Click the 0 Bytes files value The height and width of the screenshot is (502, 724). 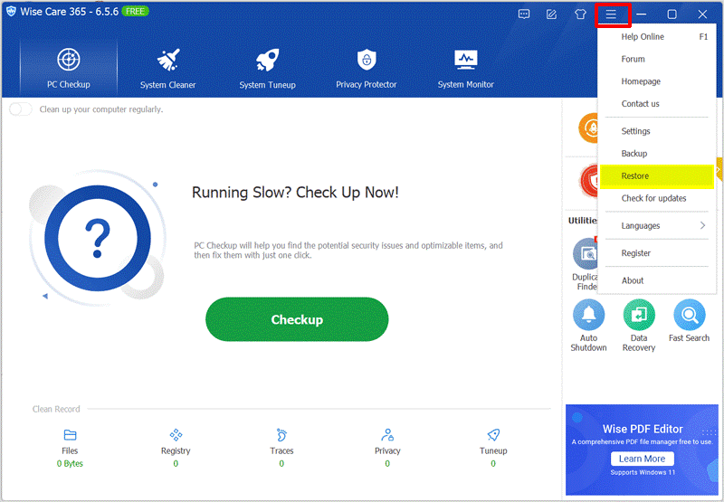70,464
